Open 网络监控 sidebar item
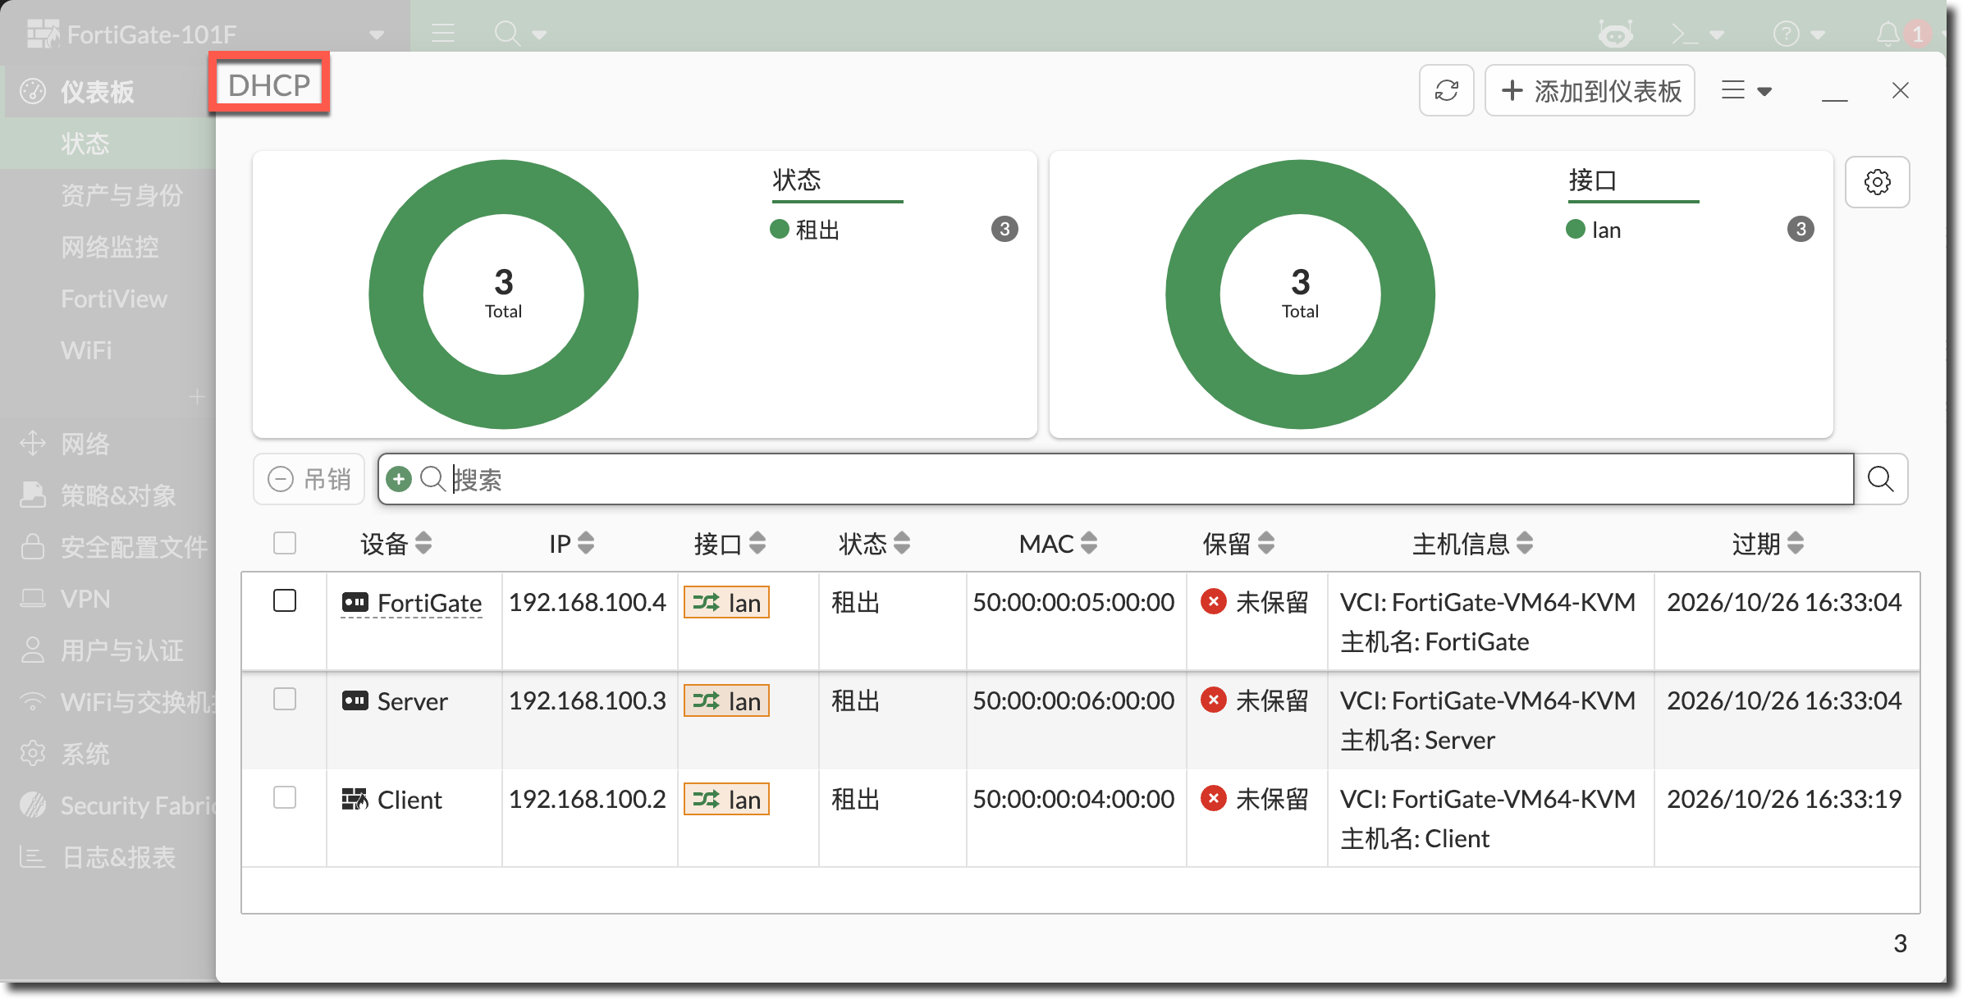Screen dimensions: 1963x999 coord(109,247)
